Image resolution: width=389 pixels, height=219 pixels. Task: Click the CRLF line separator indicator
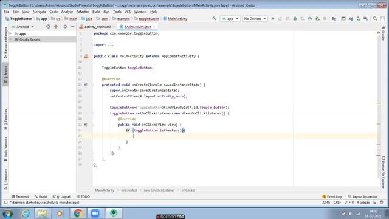337,203
